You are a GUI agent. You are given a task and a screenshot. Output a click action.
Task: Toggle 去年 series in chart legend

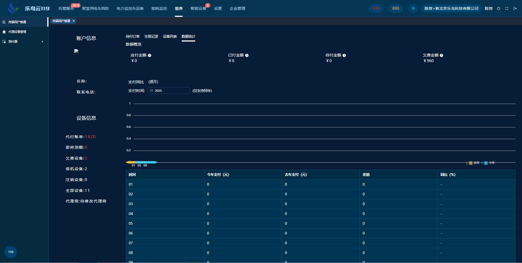coord(473,163)
